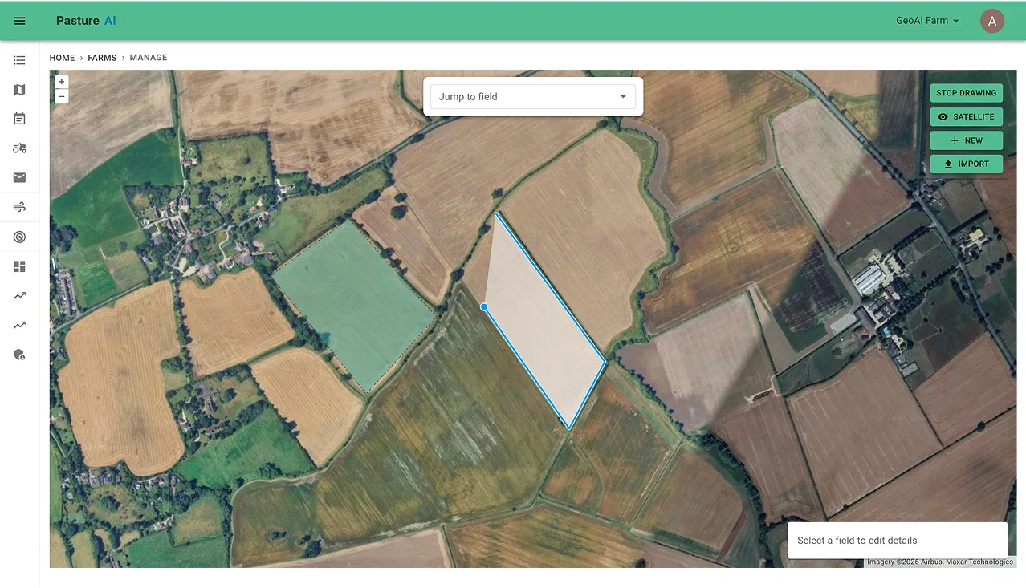Open the calendar sidebar icon
The image size is (1026, 588).
(19, 119)
